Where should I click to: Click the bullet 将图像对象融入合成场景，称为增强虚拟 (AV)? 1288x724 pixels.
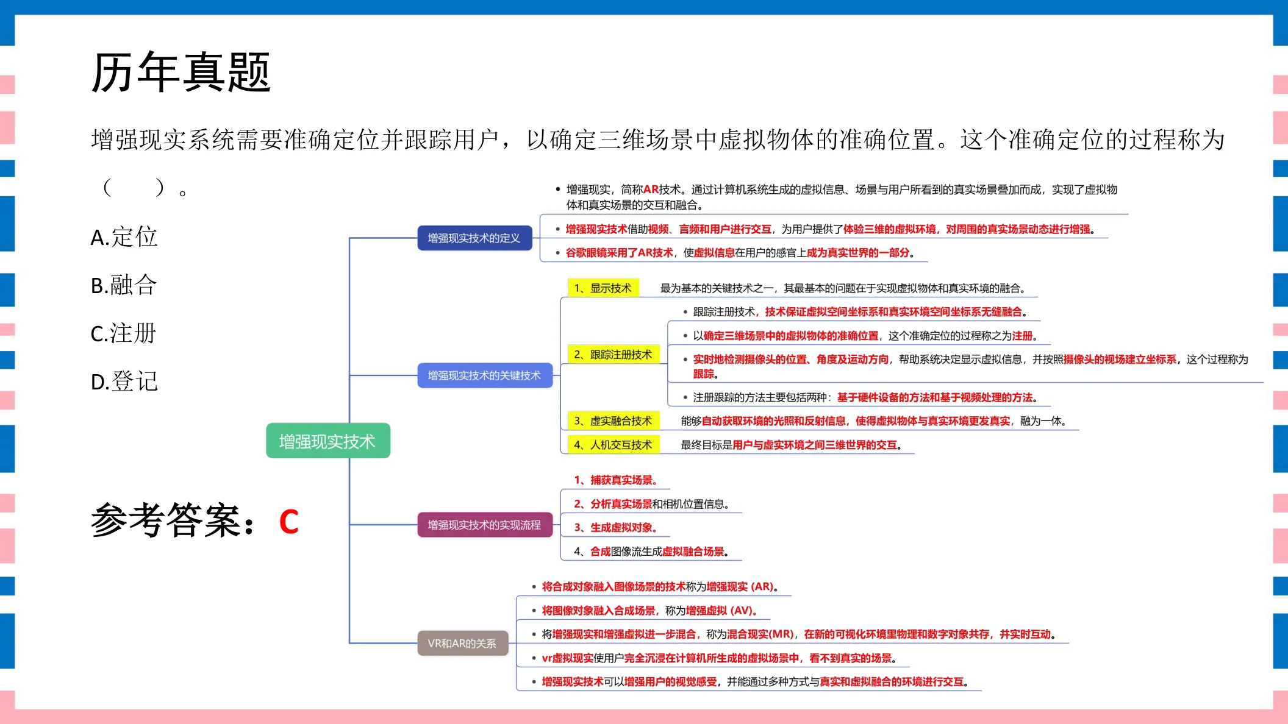pos(645,611)
